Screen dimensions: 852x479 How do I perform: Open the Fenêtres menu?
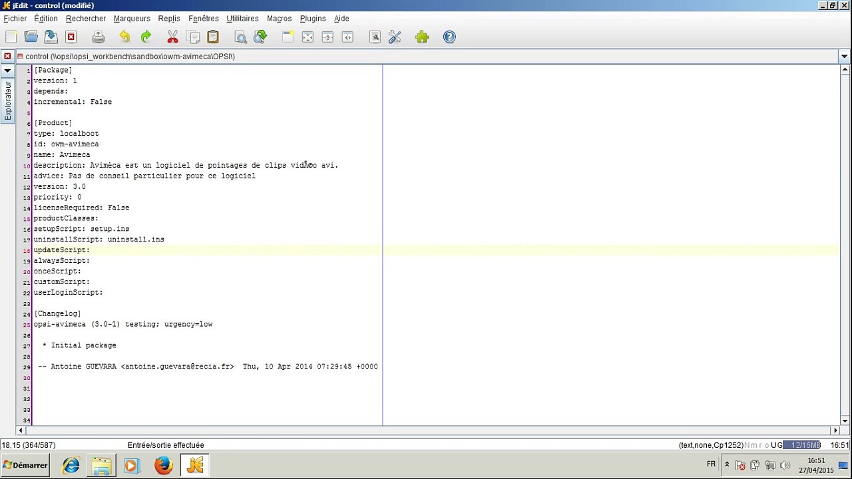(204, 19)
